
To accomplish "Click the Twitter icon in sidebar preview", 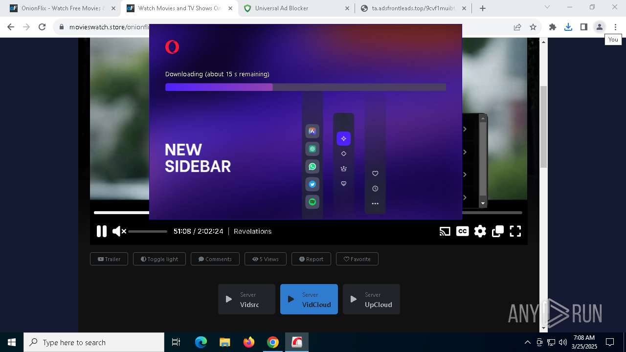I will tap(313, 184).
